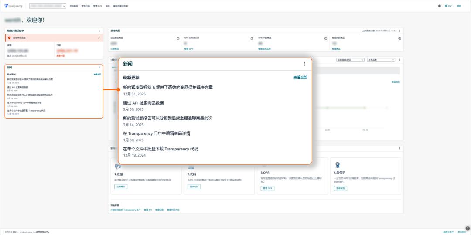This screenshot has width=471, height=235.
Task: Expand the unpaid balance alert chevron
Action: click(99, 38)
